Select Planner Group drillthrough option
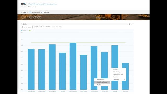 (102, 79)
